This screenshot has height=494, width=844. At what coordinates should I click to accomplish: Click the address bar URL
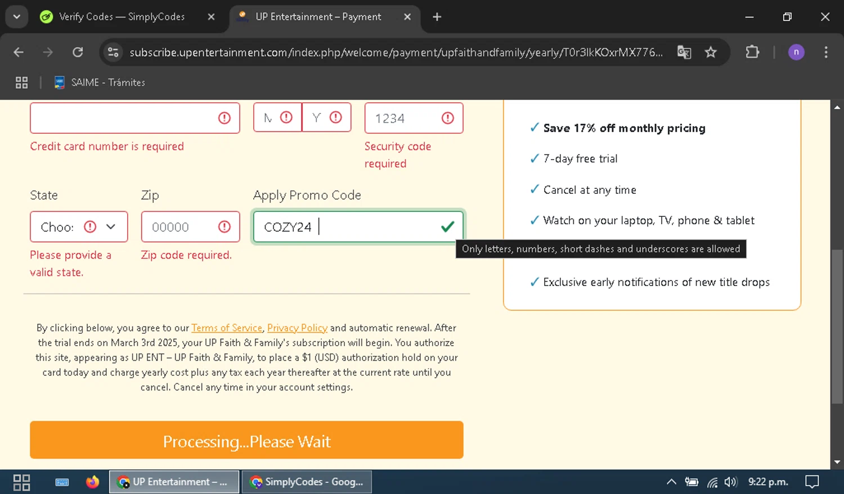396,52
